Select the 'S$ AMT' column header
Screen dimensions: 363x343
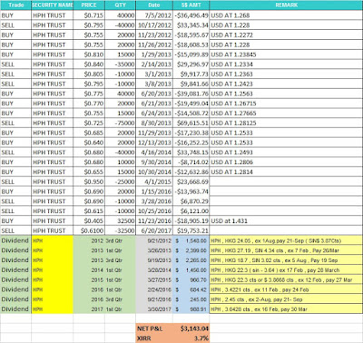click(191, 5)
